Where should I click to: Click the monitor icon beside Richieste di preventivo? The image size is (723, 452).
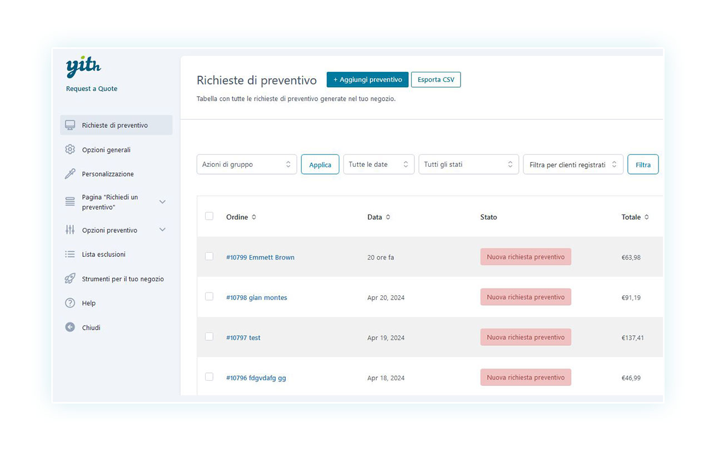pyautogui.click(x=70, y=125)
